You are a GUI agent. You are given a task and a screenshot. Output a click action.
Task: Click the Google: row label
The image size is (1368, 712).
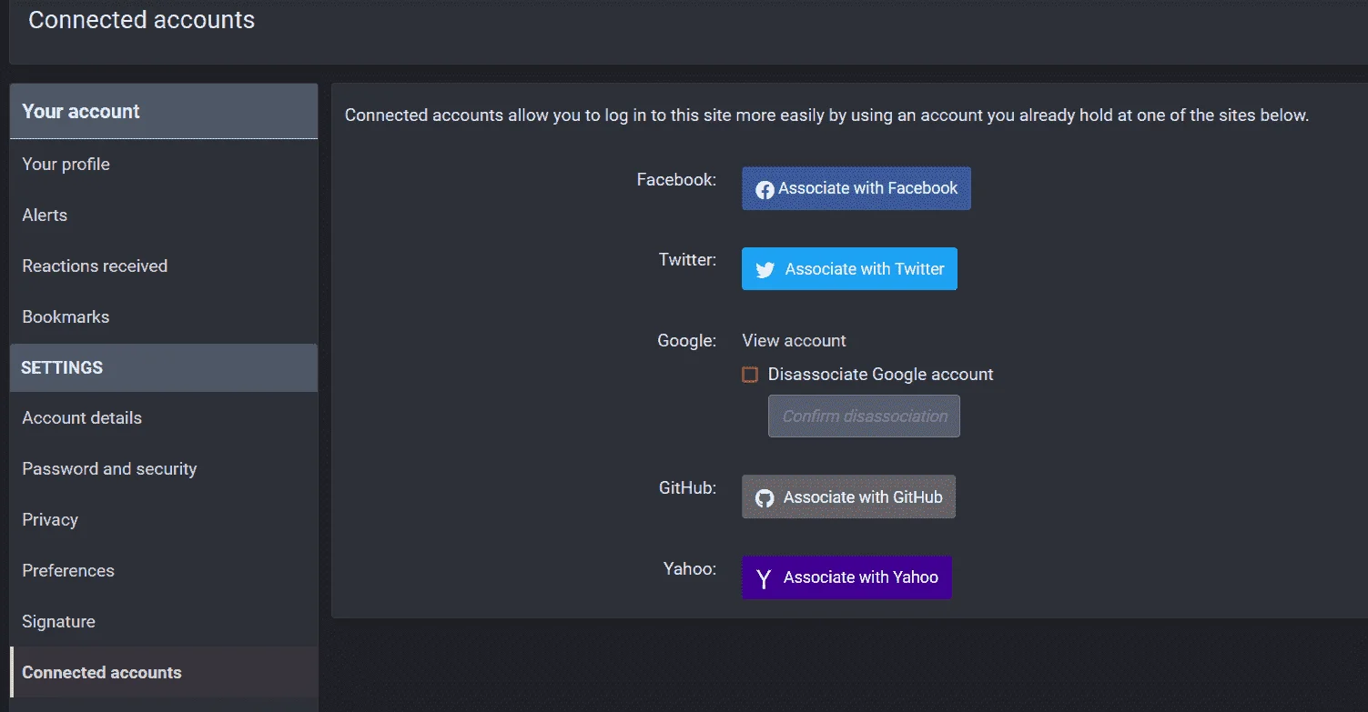point(687,341)
